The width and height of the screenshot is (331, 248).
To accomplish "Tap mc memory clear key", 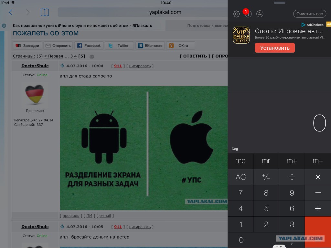I will [x=240, y=161].
